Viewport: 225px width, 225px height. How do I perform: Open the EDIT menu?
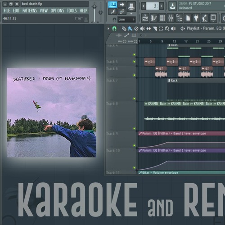click(x=16, y=11)
